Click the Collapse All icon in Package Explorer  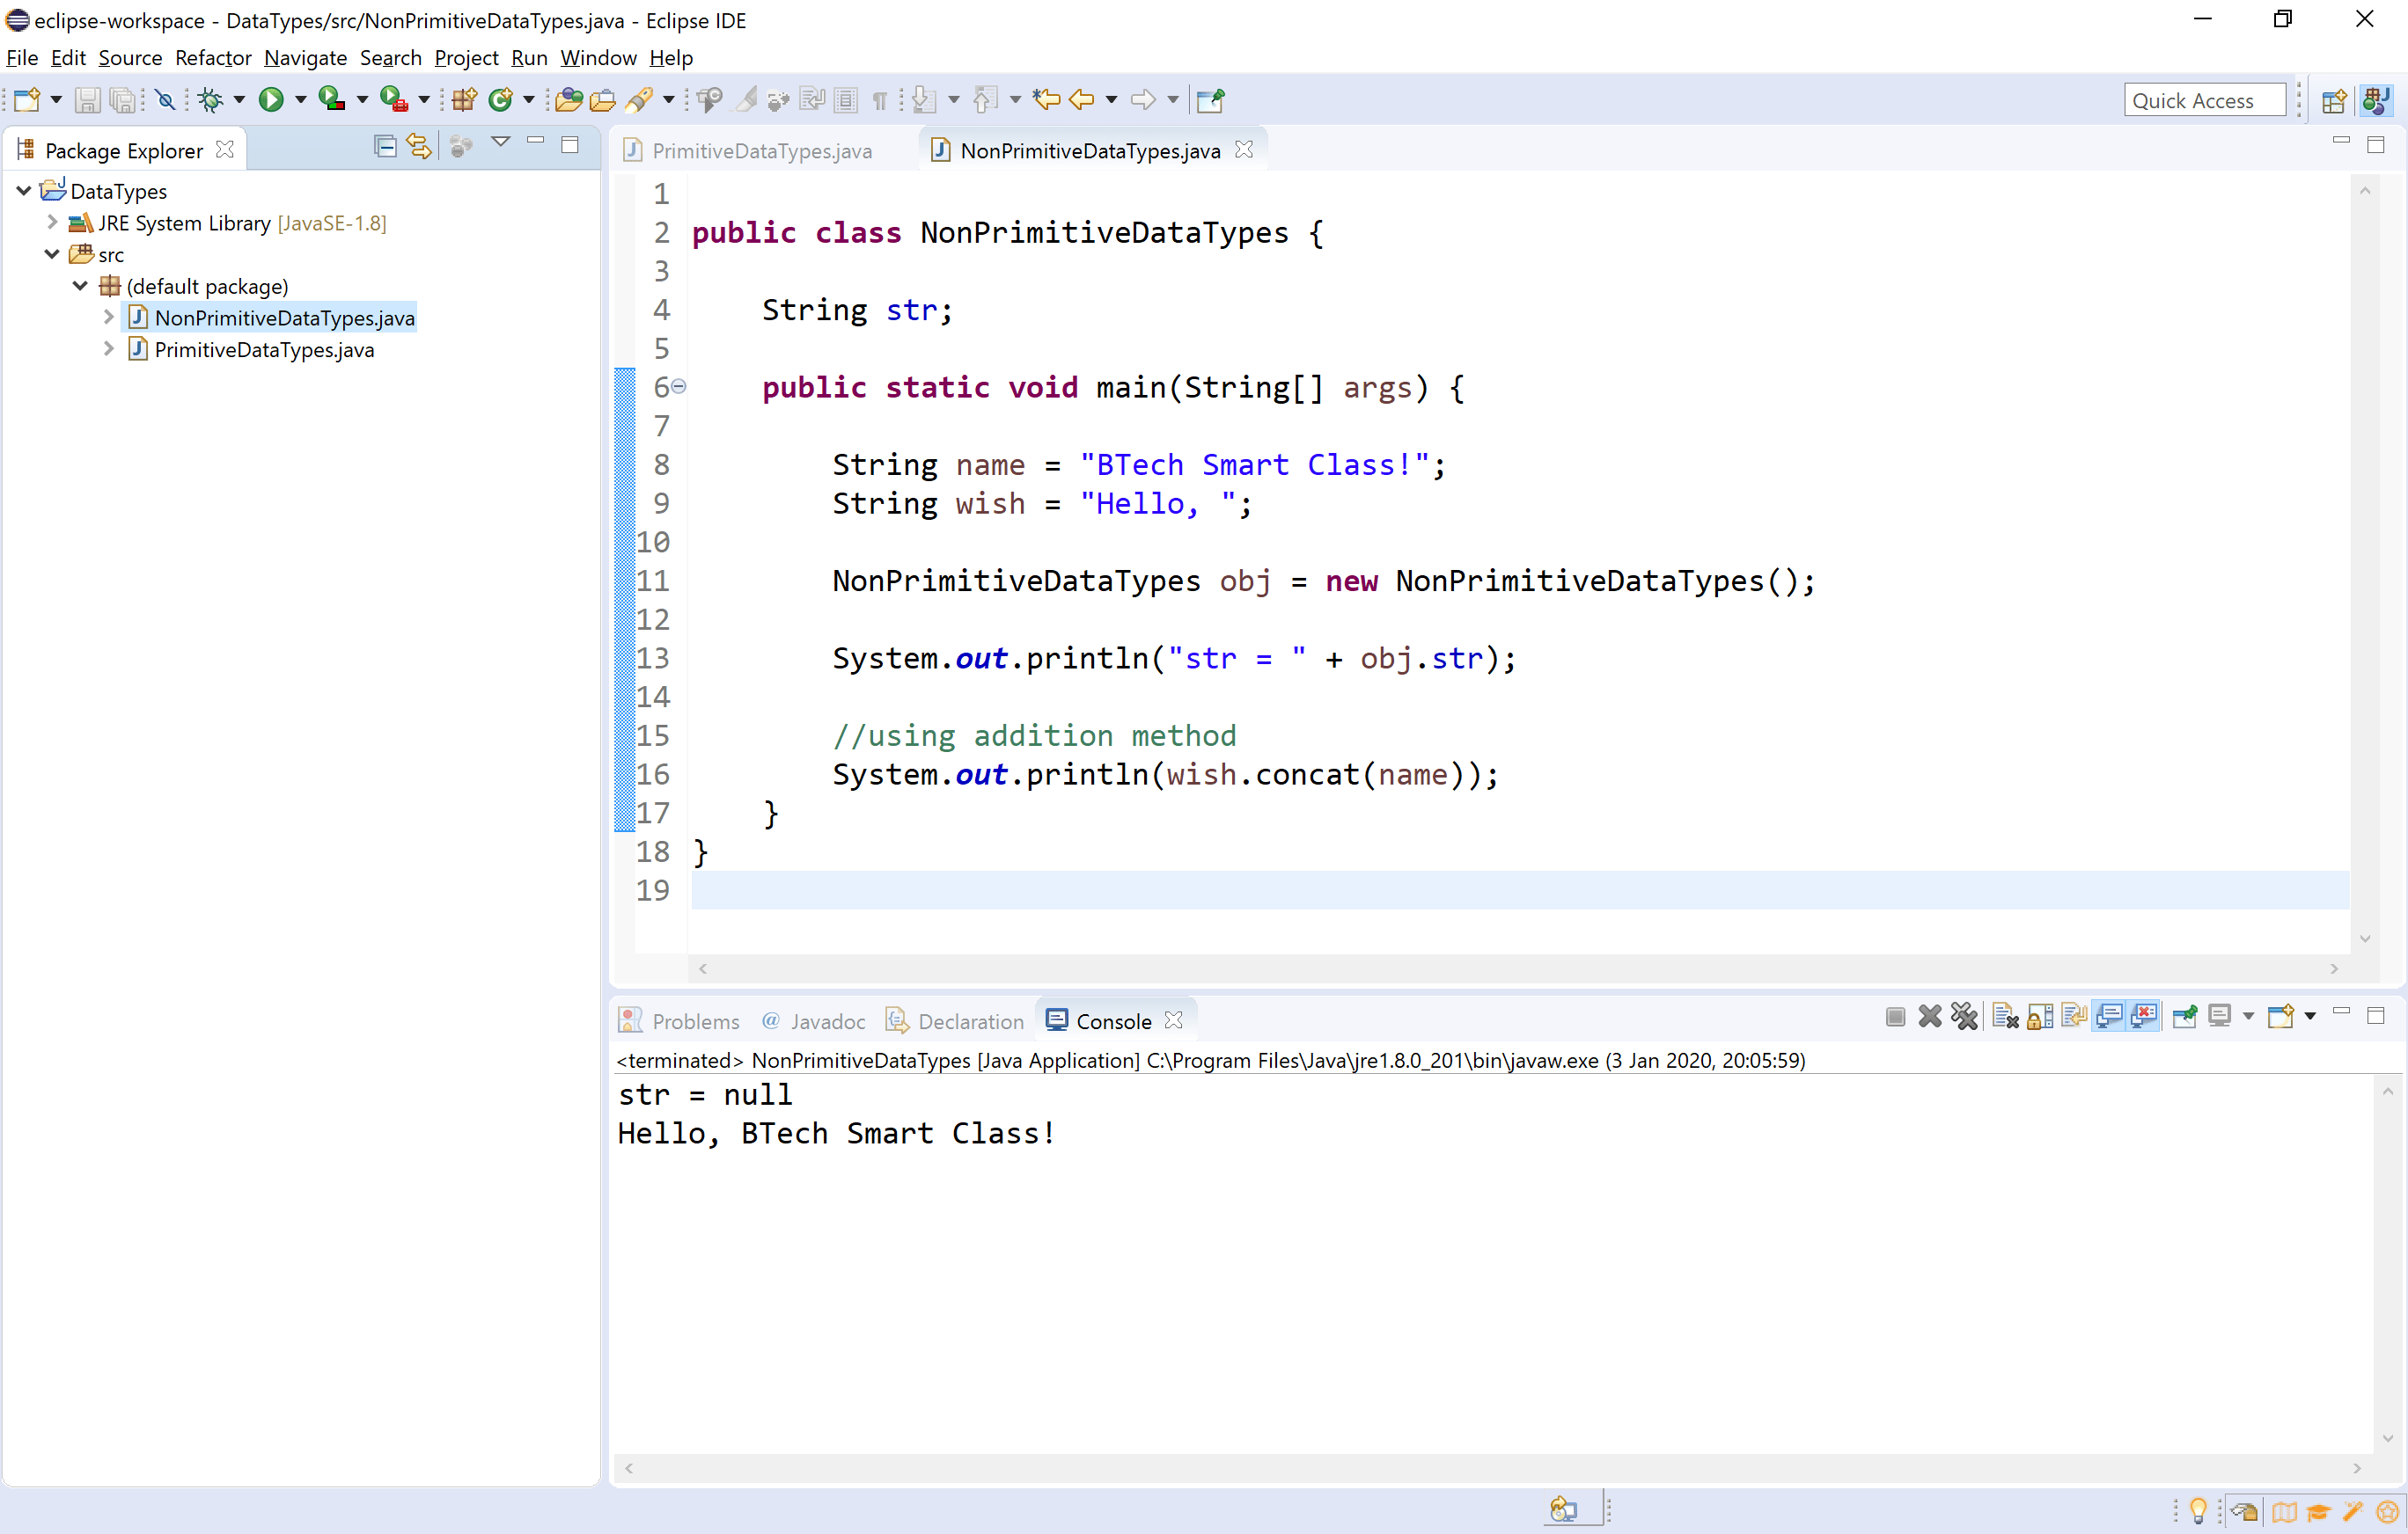(x=384, y=147)
